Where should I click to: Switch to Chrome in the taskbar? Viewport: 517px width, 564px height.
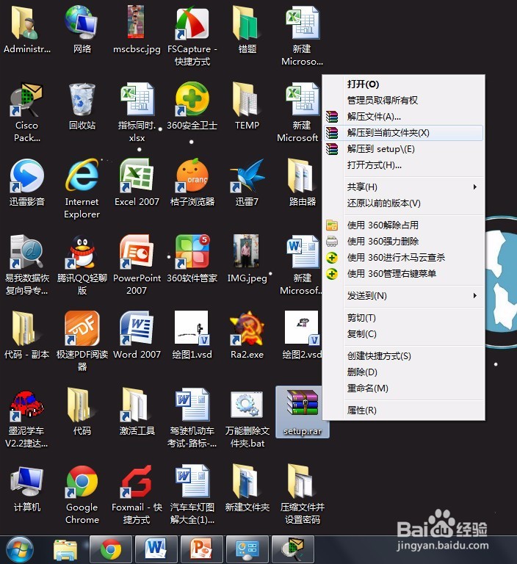tap(111, 549)
